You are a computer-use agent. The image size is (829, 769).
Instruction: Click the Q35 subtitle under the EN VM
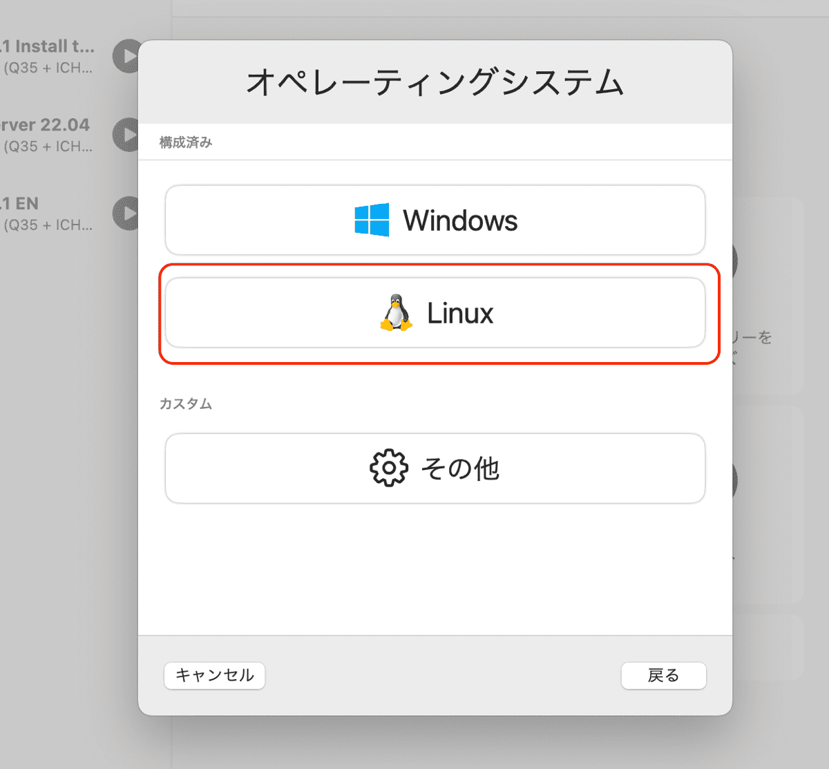point(48,225)
